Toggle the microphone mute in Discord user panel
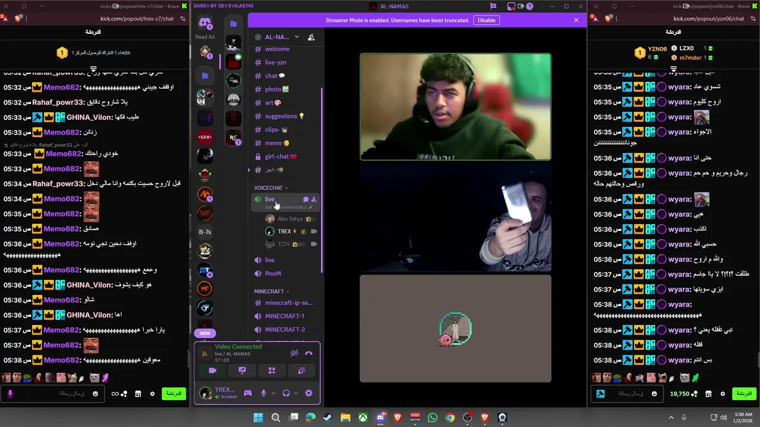 [264, 393]
